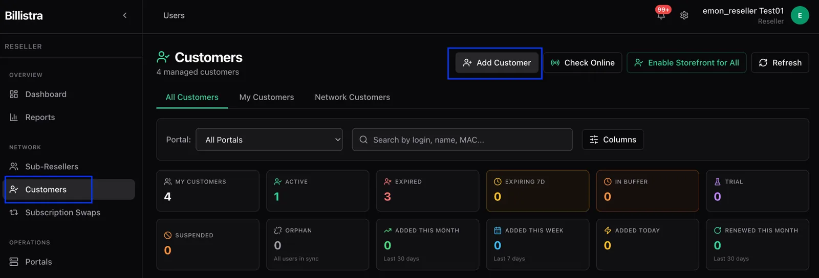The image size is (819, 278).
Task: Click the Reports bar chart icon
Action: 14,117
